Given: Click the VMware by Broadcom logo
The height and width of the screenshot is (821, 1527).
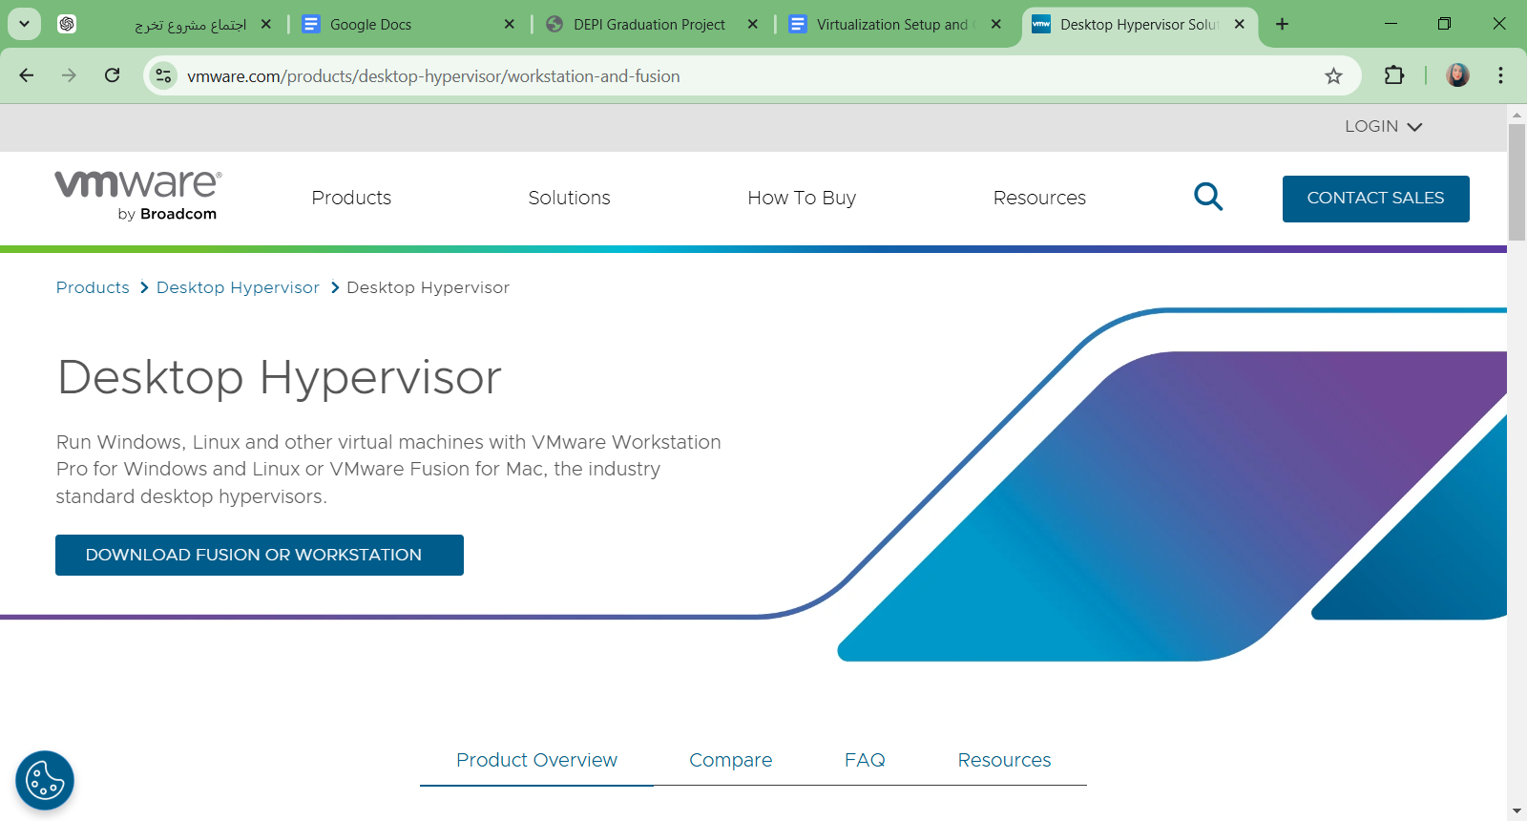Looking at the screenshot, I should (x=138, y=196).
